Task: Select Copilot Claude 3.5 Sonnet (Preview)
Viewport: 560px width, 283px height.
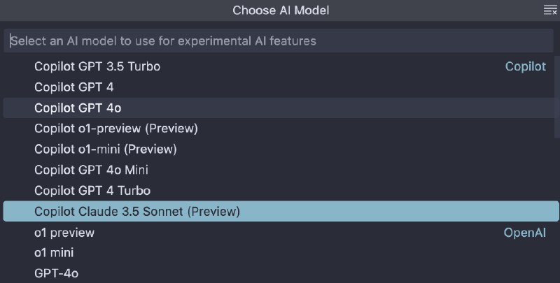Action: (137, 211)
